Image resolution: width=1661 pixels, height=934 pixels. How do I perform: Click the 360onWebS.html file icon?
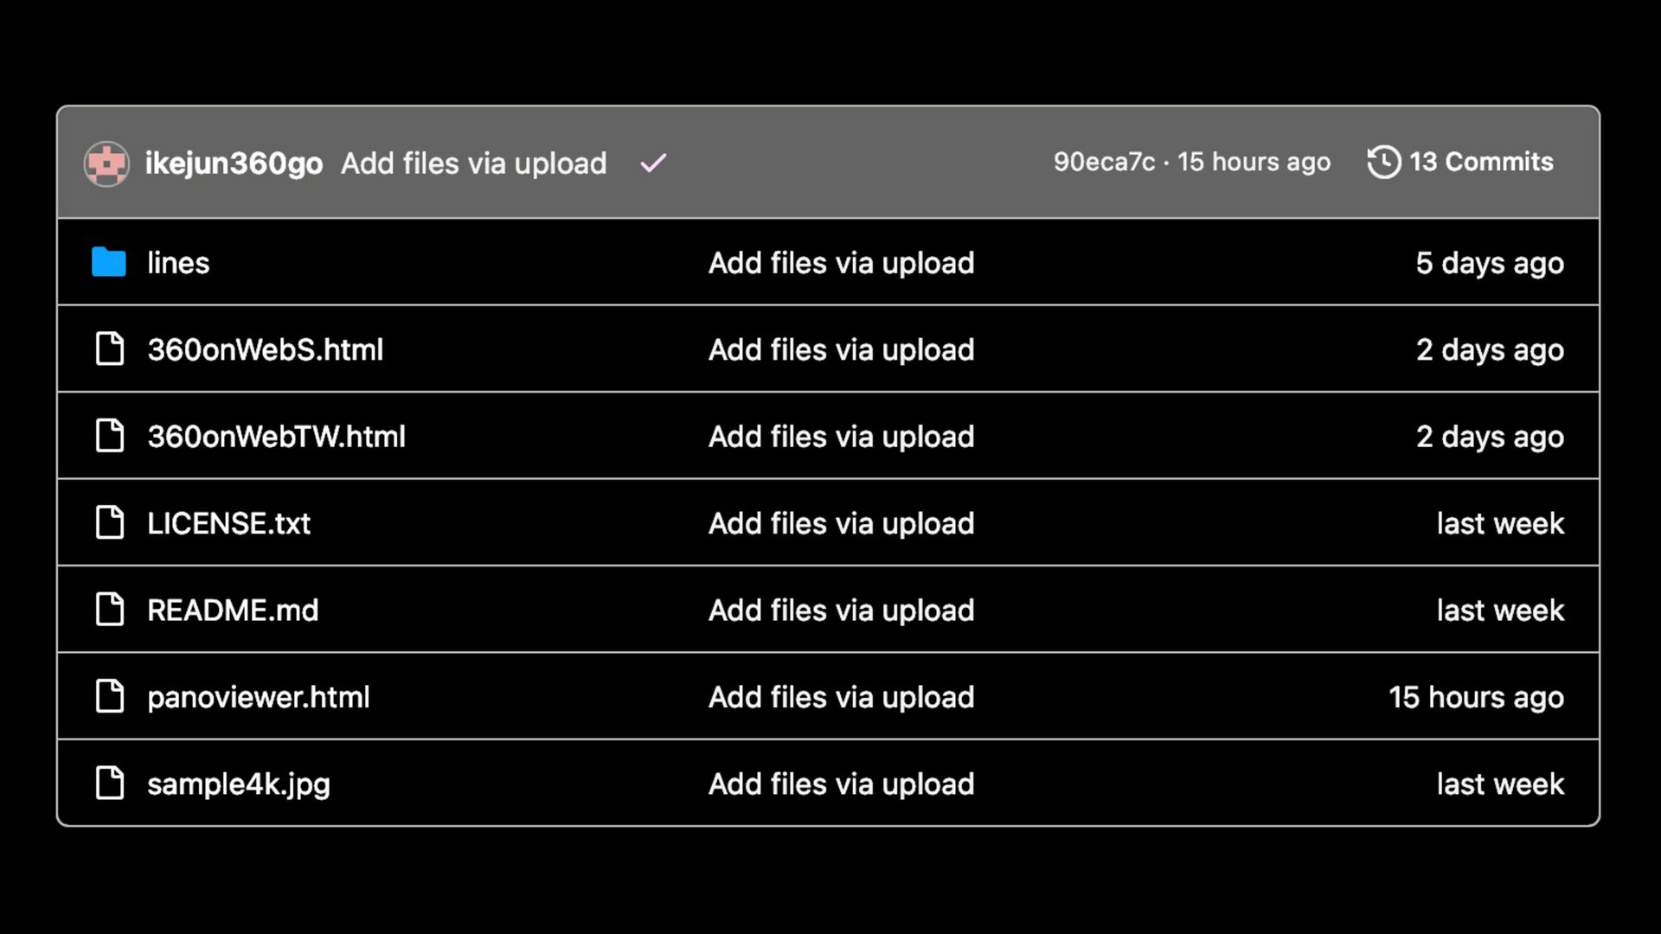110,349
